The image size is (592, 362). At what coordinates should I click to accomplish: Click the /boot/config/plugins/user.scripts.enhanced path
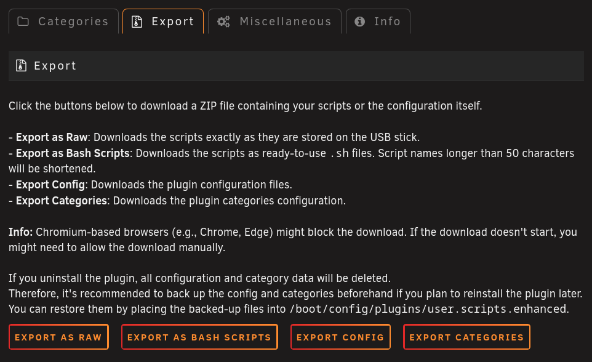click(x=428, y=309)
